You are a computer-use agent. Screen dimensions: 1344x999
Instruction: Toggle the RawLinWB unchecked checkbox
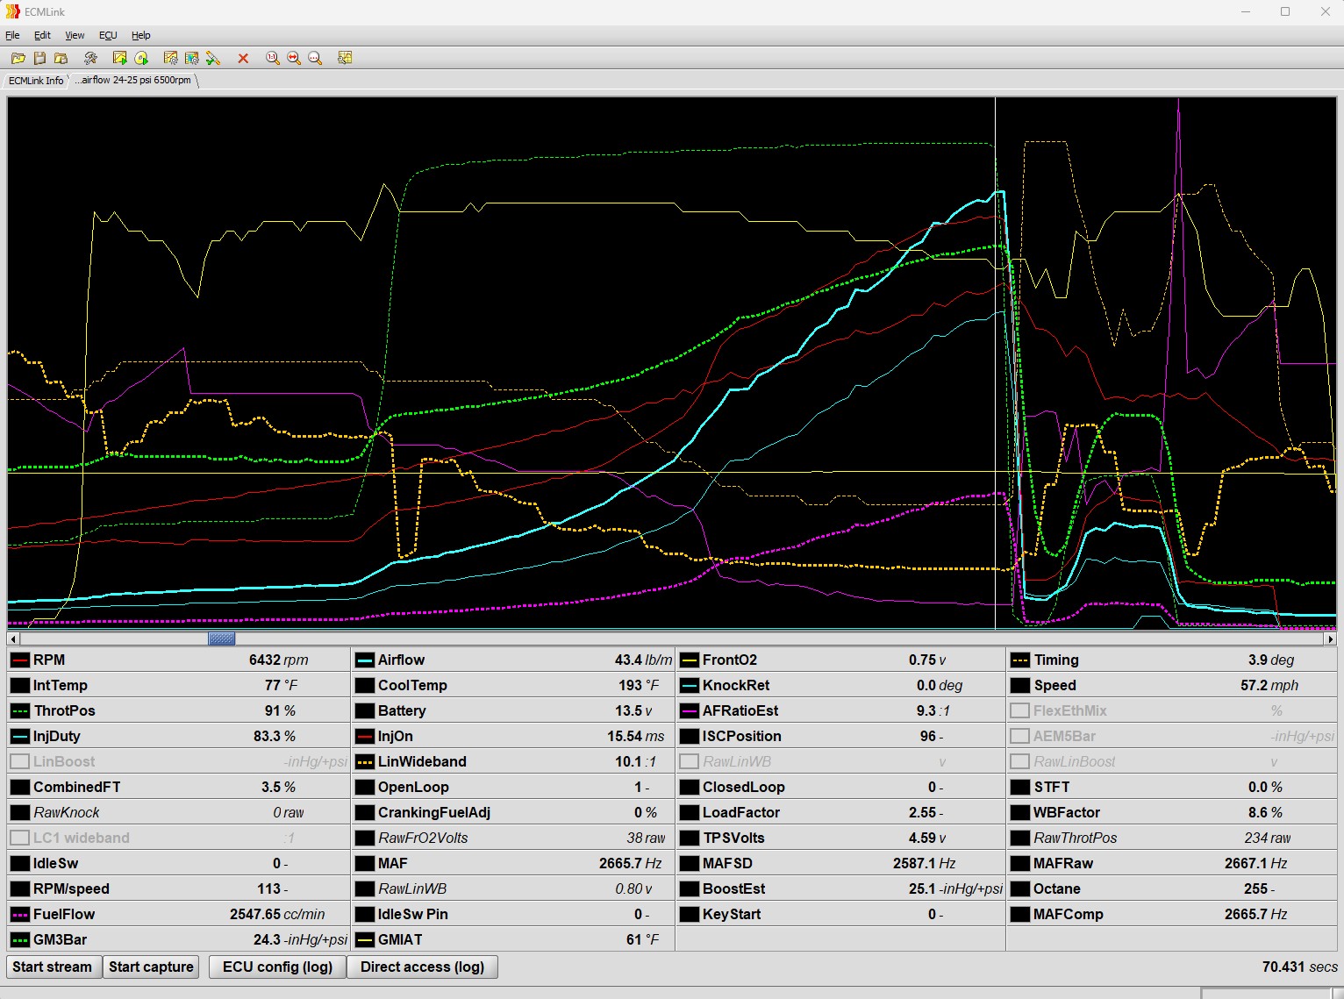pyautogui.click(x=689, y=761)
